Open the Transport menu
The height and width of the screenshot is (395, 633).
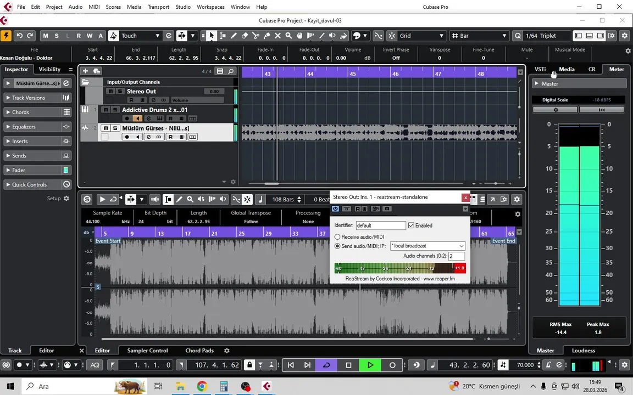click(158, 7)
